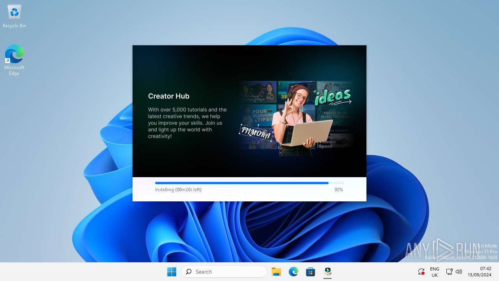The image size is (499, 281).
Task: Click the Installing (00m20s left) status text
Action: coord(178,190)
